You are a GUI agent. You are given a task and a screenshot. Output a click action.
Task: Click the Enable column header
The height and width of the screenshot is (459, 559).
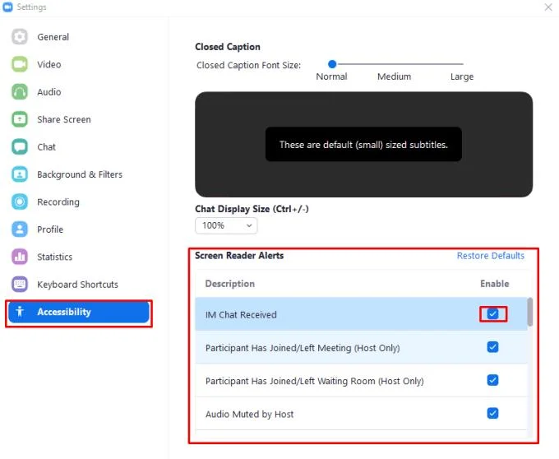495,284
